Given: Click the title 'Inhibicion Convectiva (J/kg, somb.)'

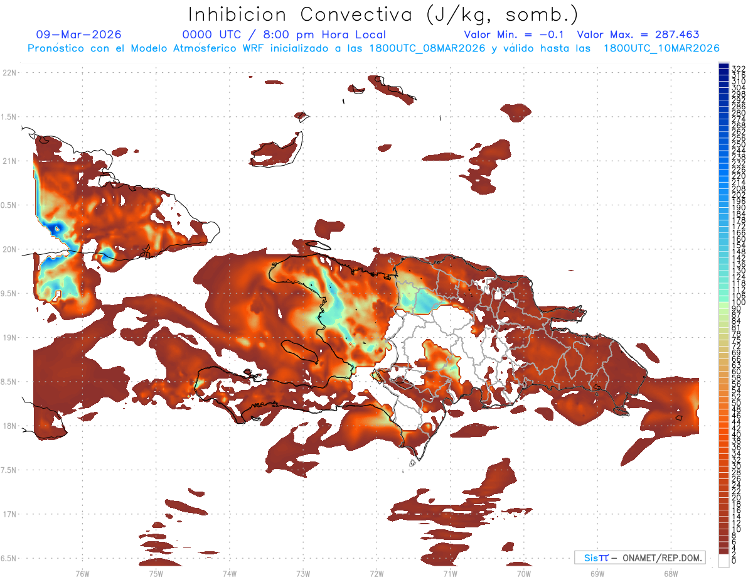Looking at the screenshot, I should pos(383,14).
